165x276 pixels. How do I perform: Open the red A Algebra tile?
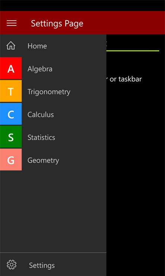(11, 68)
